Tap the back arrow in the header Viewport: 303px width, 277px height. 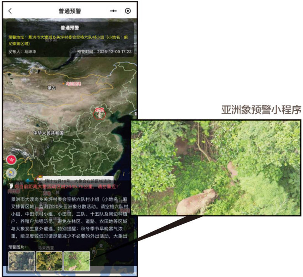pos(10,11)
